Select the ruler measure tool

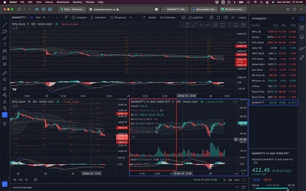pyautogui.click(x=5, y=73)
